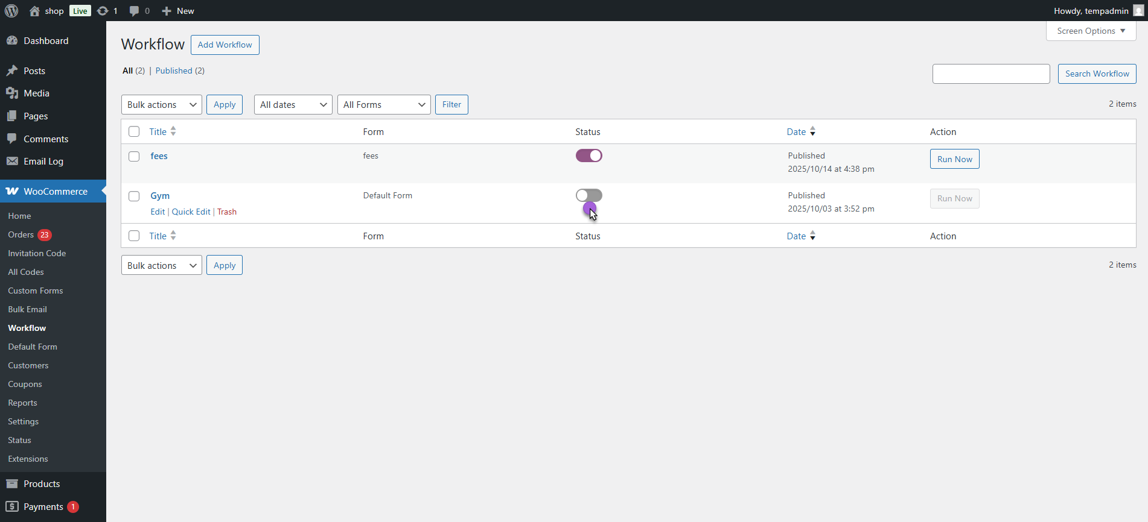Open the comments bubble icon in admin bar
The width and height of the screenshot is (1148, 522).
point(134,11)
